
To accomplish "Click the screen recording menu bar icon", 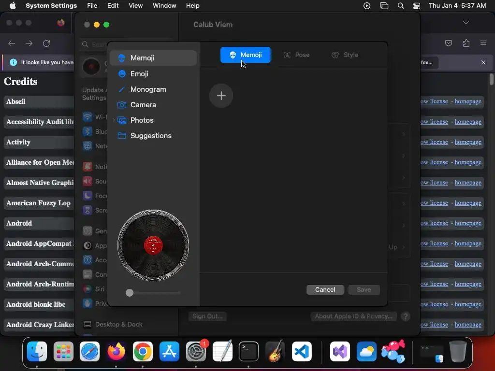I will pos(366,5).
